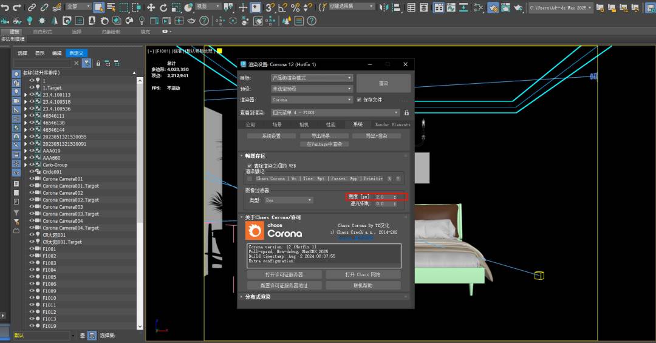Click the first help question-mark icon in second toolbar
Image resolution: width=656 pixels, height=343 pixels.
pos(203,21)
